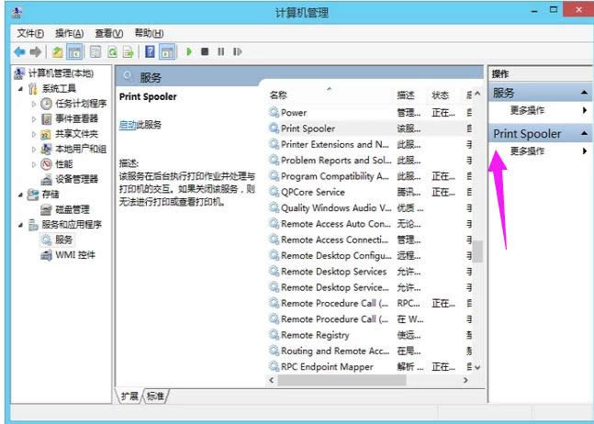
Task: Expand the 共享文件夹 node arrow
Action: coord(34,134)
